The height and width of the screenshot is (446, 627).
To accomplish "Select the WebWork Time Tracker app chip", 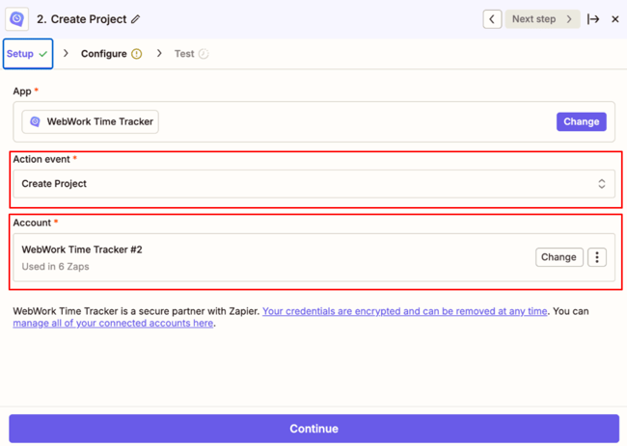I will [90, 121].
